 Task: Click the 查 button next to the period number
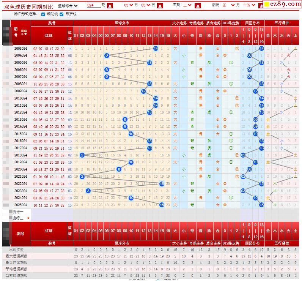(x=110, y=6)
